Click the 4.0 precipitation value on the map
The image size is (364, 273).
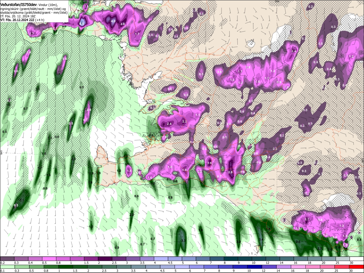coord(113,21)
